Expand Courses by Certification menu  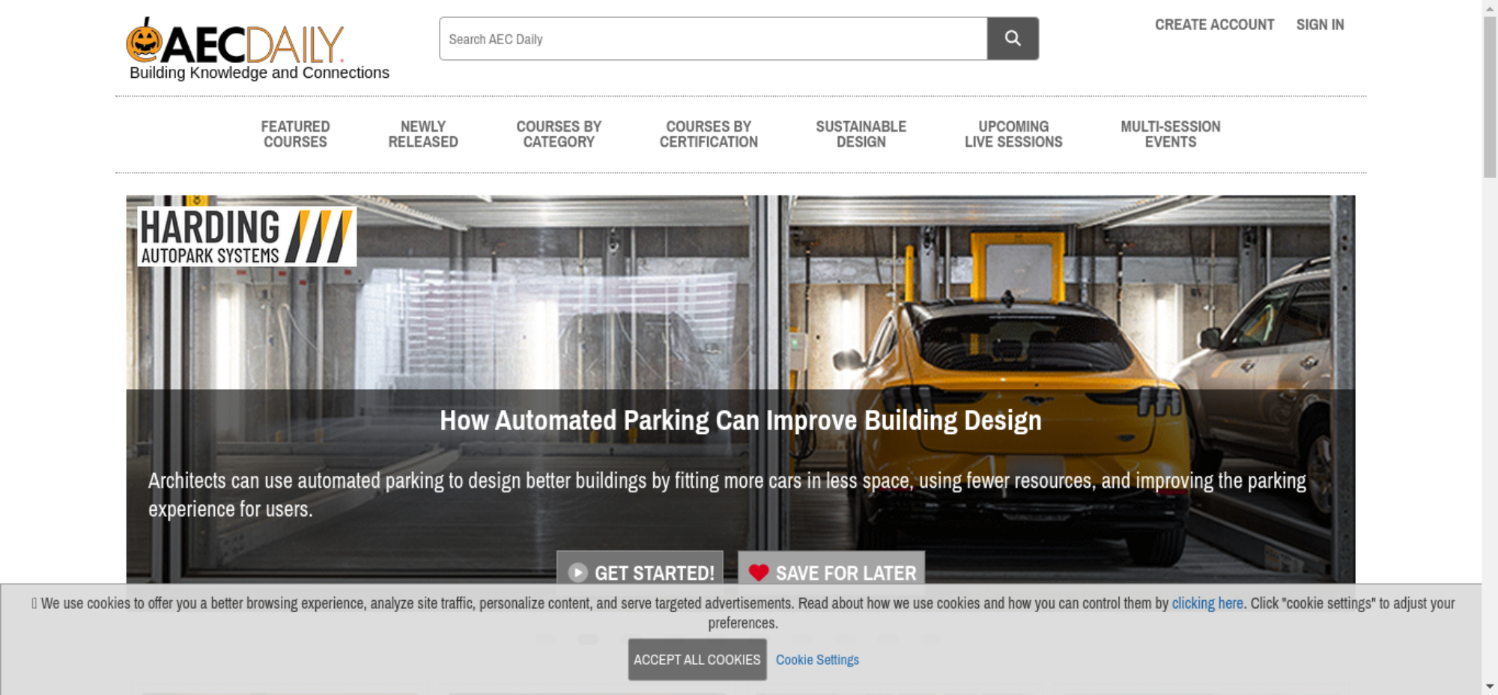click(708, 135)
